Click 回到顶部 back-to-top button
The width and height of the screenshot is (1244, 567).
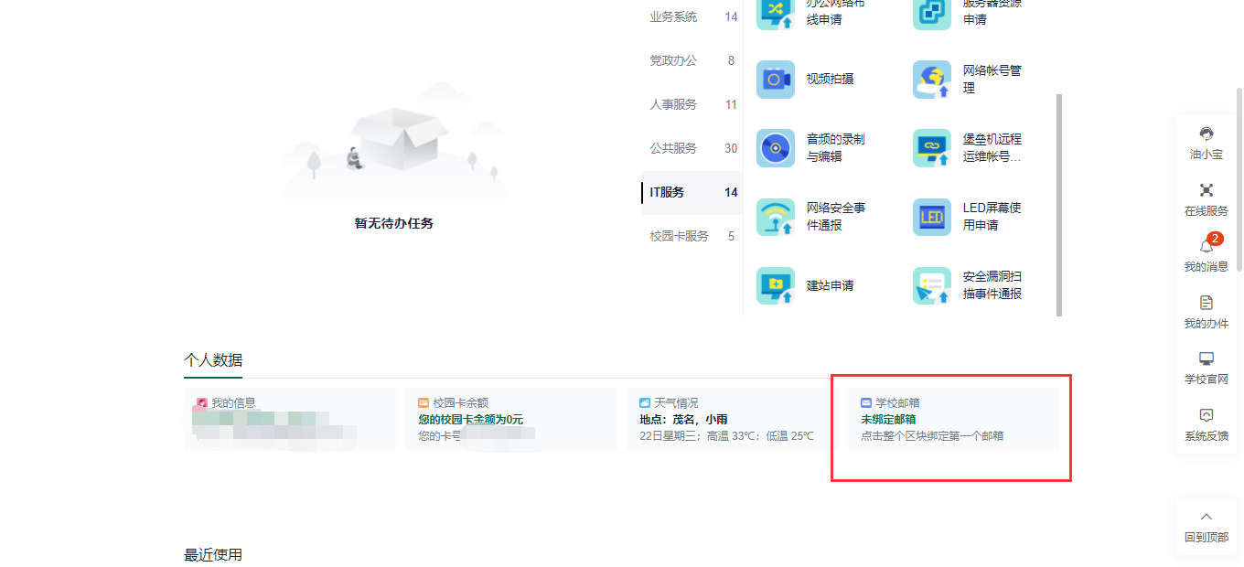[x=1206, y=526]
